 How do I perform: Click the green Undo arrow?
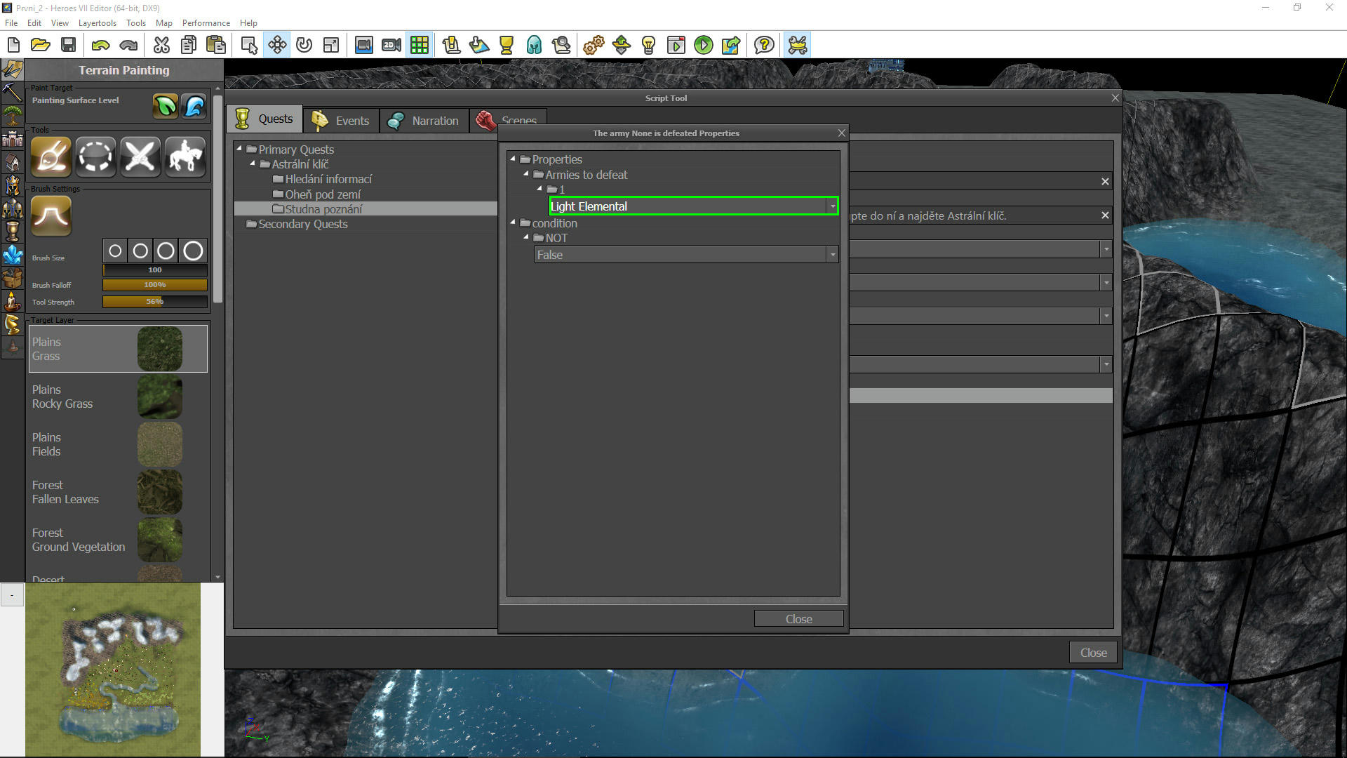[101, 46]
